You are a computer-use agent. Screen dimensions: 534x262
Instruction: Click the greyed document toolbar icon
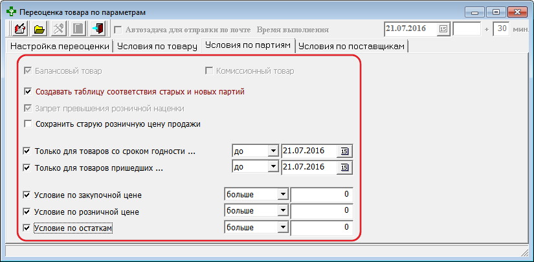pos(79,29)
